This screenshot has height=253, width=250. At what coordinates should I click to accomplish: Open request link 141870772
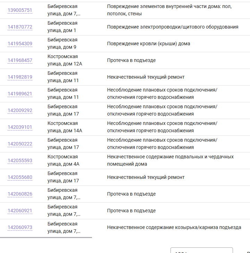pos(20,27)
